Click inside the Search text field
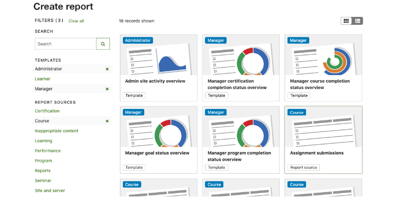398x199 pixels. click(66, 44)
